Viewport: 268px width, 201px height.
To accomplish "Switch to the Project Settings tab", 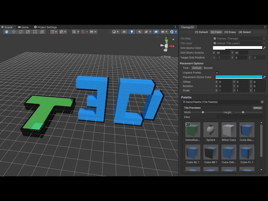I will pyautogui.click(x=45, y=27).
